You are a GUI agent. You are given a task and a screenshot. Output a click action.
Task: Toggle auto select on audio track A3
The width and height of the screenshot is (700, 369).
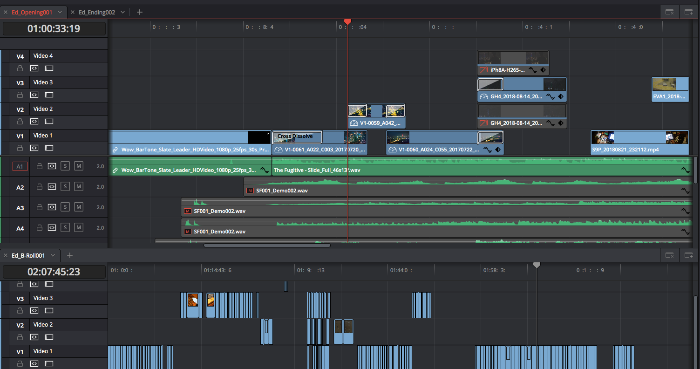pyautogui.click(x=52, y=207)
